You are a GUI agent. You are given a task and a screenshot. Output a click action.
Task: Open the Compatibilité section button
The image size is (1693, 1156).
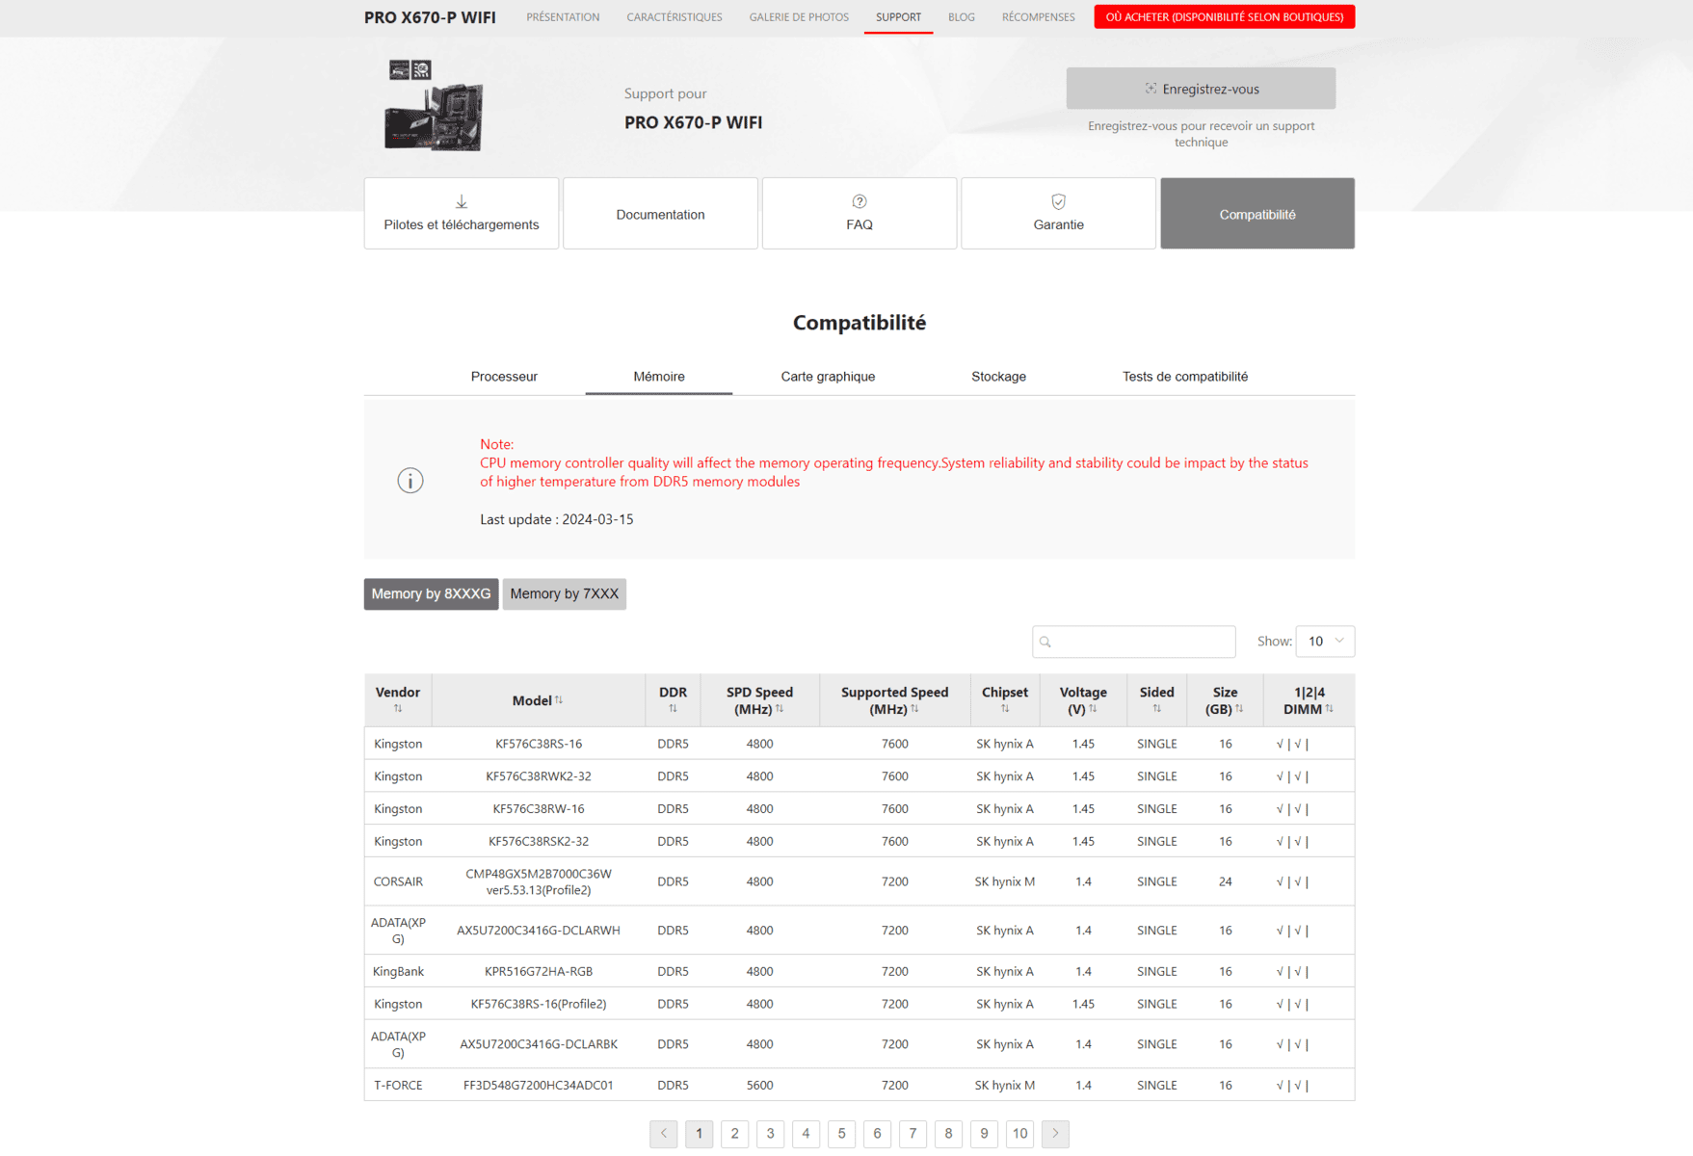click(1257, 214)
